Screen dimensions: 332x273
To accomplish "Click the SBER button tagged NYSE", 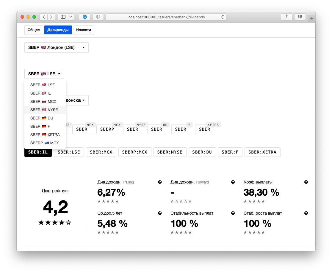I will (133, 129).
